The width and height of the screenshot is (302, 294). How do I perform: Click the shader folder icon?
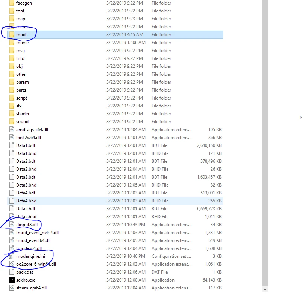pos(11,114)
